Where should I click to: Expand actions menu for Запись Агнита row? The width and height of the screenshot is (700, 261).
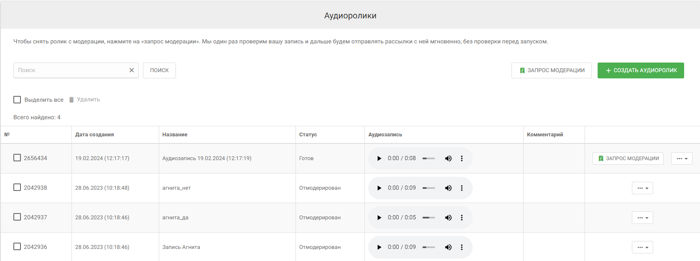click(x=642, y=247)
